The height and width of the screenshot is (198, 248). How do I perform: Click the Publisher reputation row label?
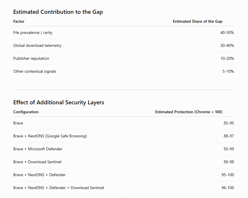[x=31, y=59]
